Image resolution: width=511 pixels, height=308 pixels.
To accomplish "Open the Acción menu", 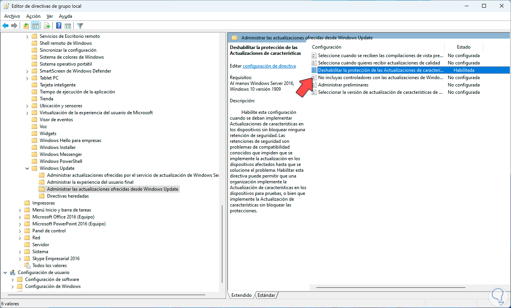I will point(33,16).
